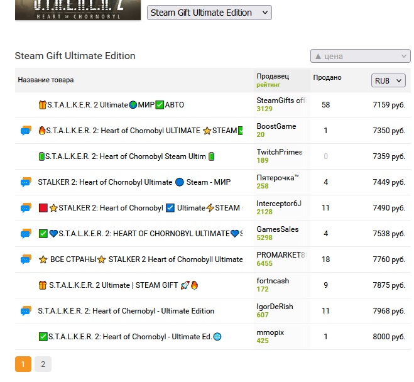Screen dimensions: 414x382
Task: Click green checkmark icon in mmopix offer
Action: (43, 337)
